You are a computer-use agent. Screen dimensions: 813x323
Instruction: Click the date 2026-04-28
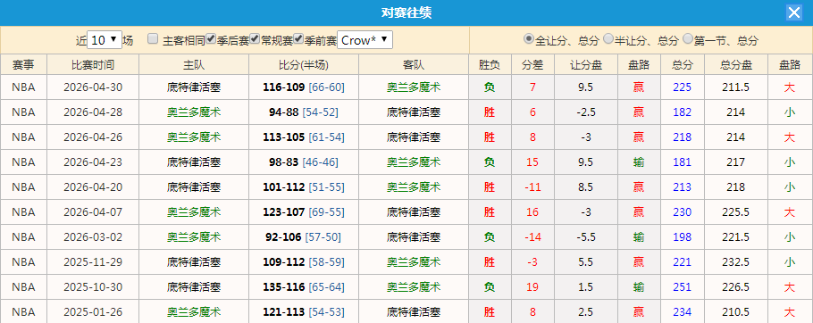[x=93, y=112]
